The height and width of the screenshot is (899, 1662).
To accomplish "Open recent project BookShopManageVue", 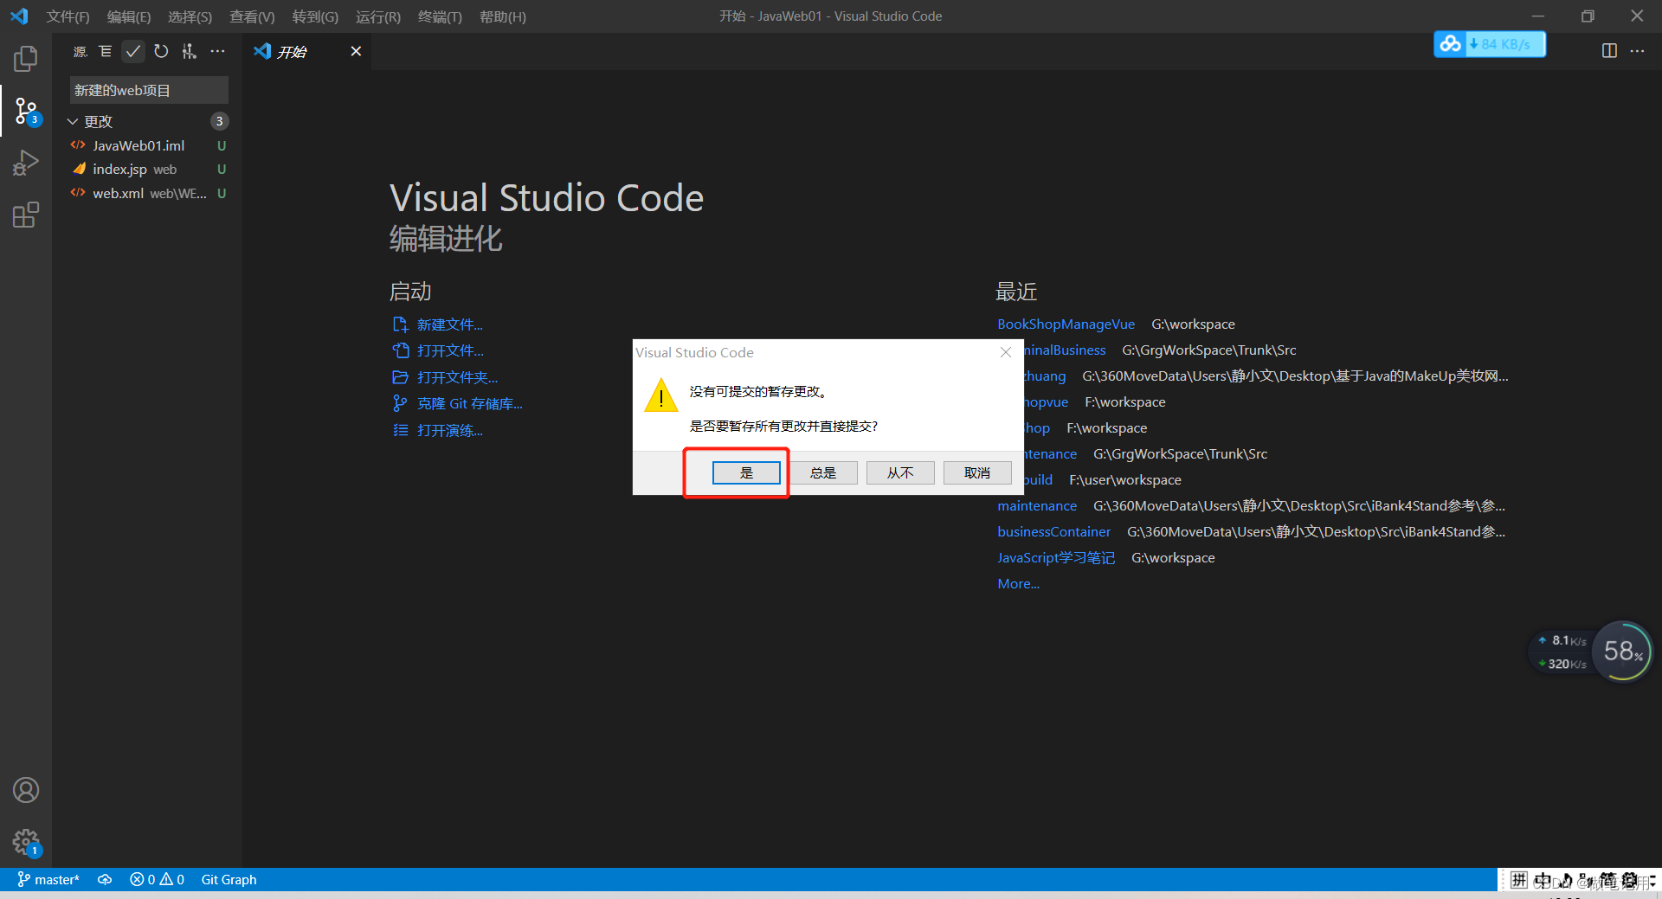I will [1066, 324].
